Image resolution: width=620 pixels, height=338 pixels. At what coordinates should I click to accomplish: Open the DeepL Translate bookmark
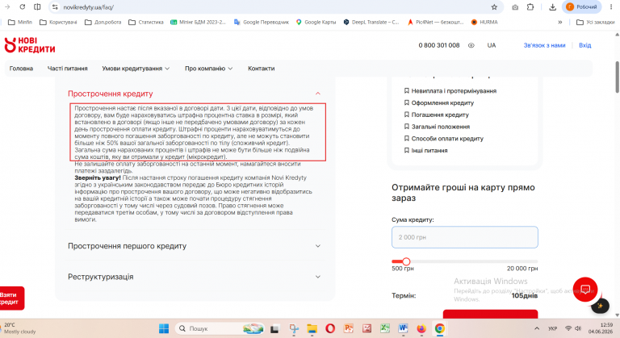click(x=371, y=22)
